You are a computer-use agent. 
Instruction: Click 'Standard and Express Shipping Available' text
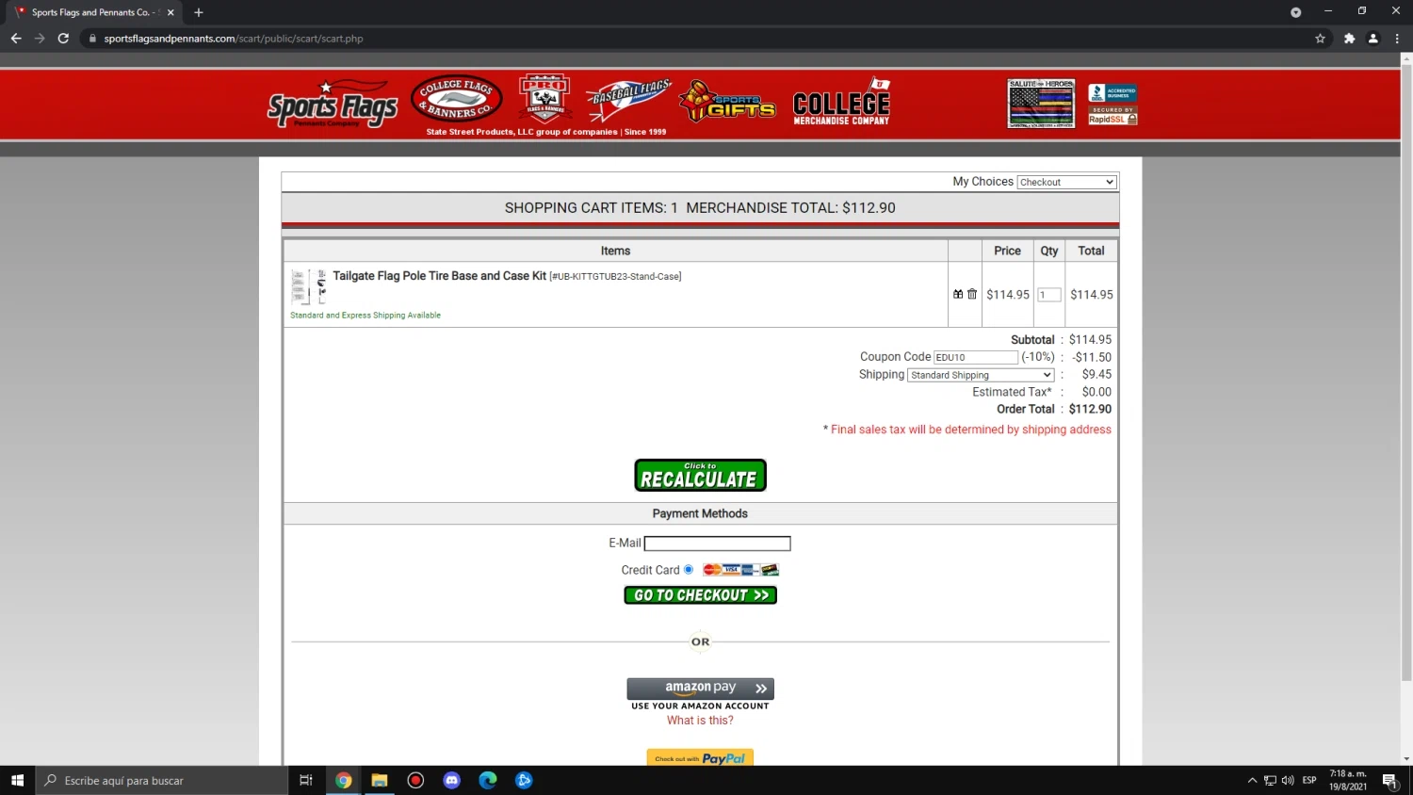365,316
